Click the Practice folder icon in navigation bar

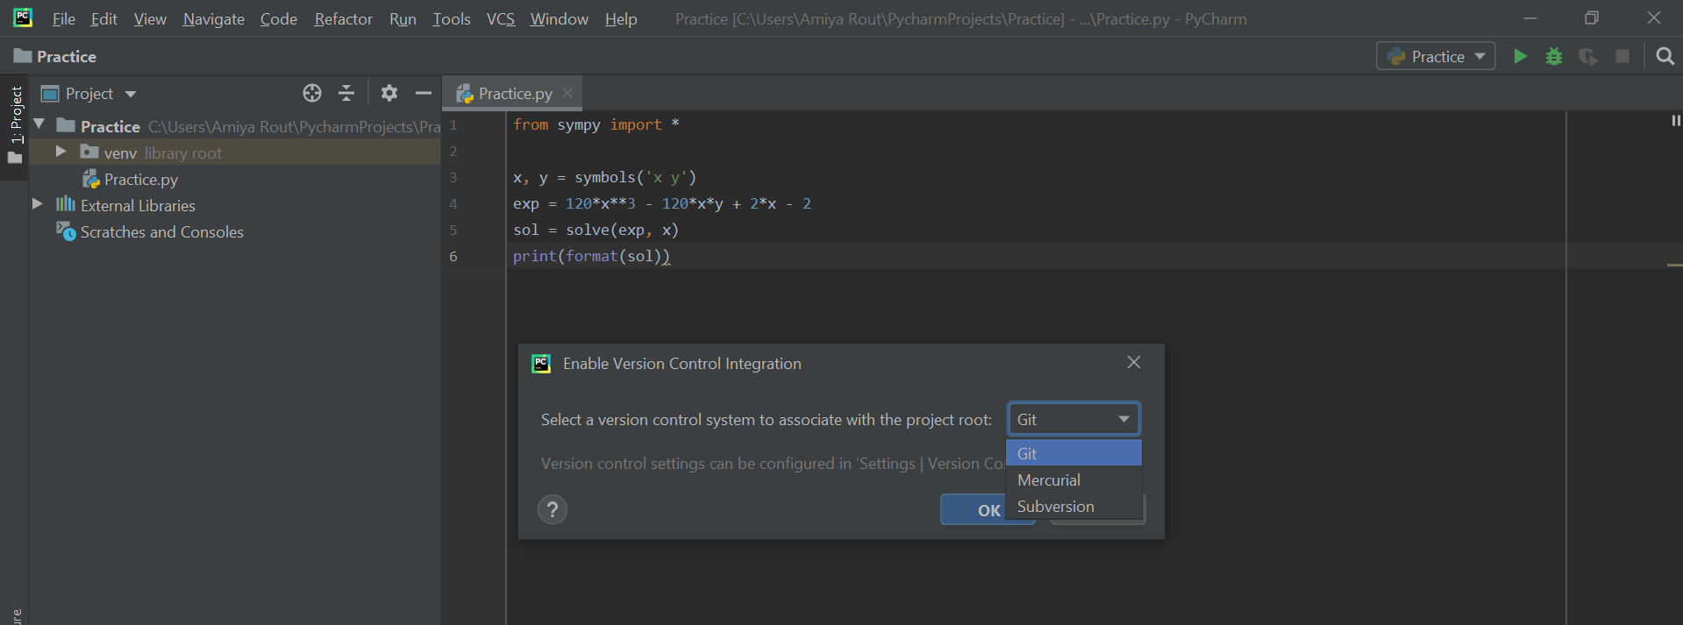click(x=23, y=56)
